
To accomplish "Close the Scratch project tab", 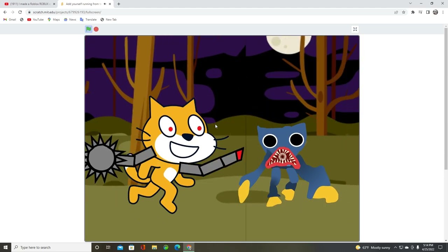I will pyautogui.click(x=110, y=4).
